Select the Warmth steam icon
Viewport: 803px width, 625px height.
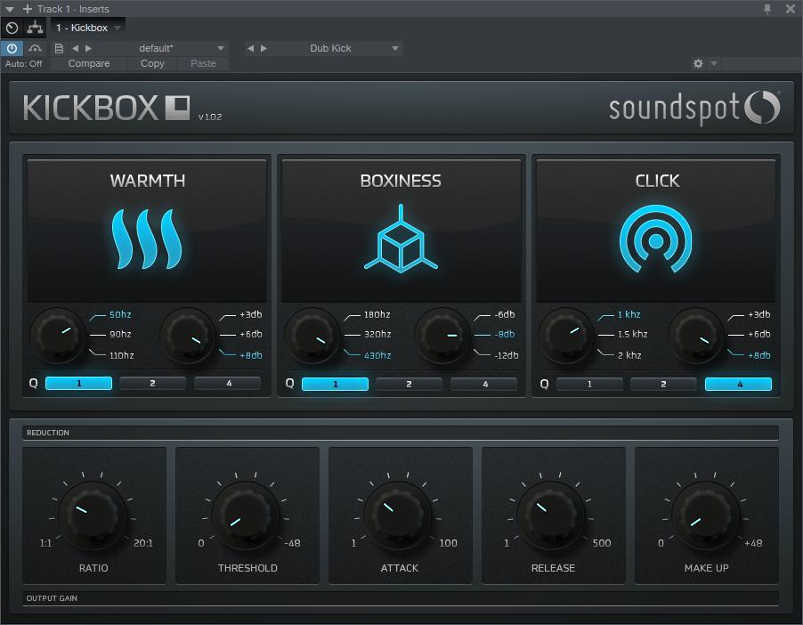146,239
